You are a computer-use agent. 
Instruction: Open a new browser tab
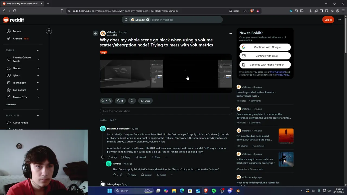tap(48, 4)
